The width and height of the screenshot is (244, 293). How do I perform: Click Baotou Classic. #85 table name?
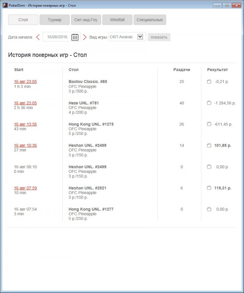point(88,82)
